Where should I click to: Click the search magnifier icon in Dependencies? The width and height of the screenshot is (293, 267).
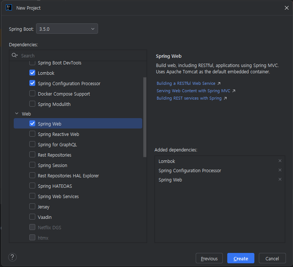coord(14,55)
